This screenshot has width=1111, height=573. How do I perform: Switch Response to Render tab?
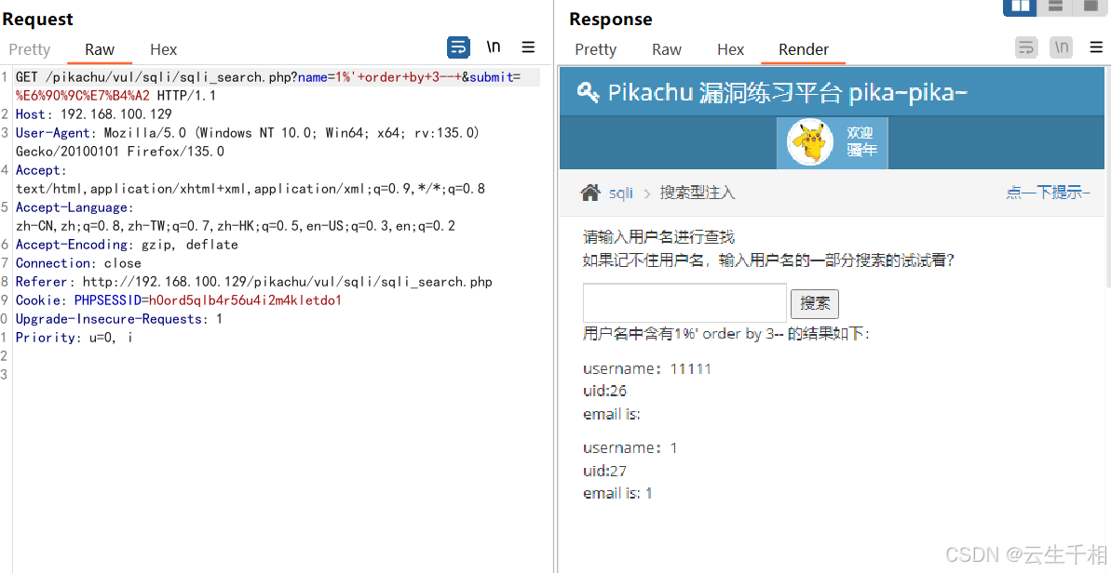(804, 49)
